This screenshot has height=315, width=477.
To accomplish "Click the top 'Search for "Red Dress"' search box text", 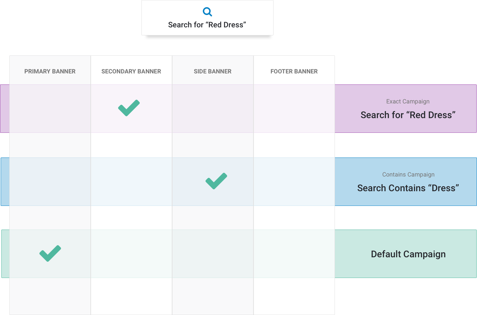I will 207,25.
